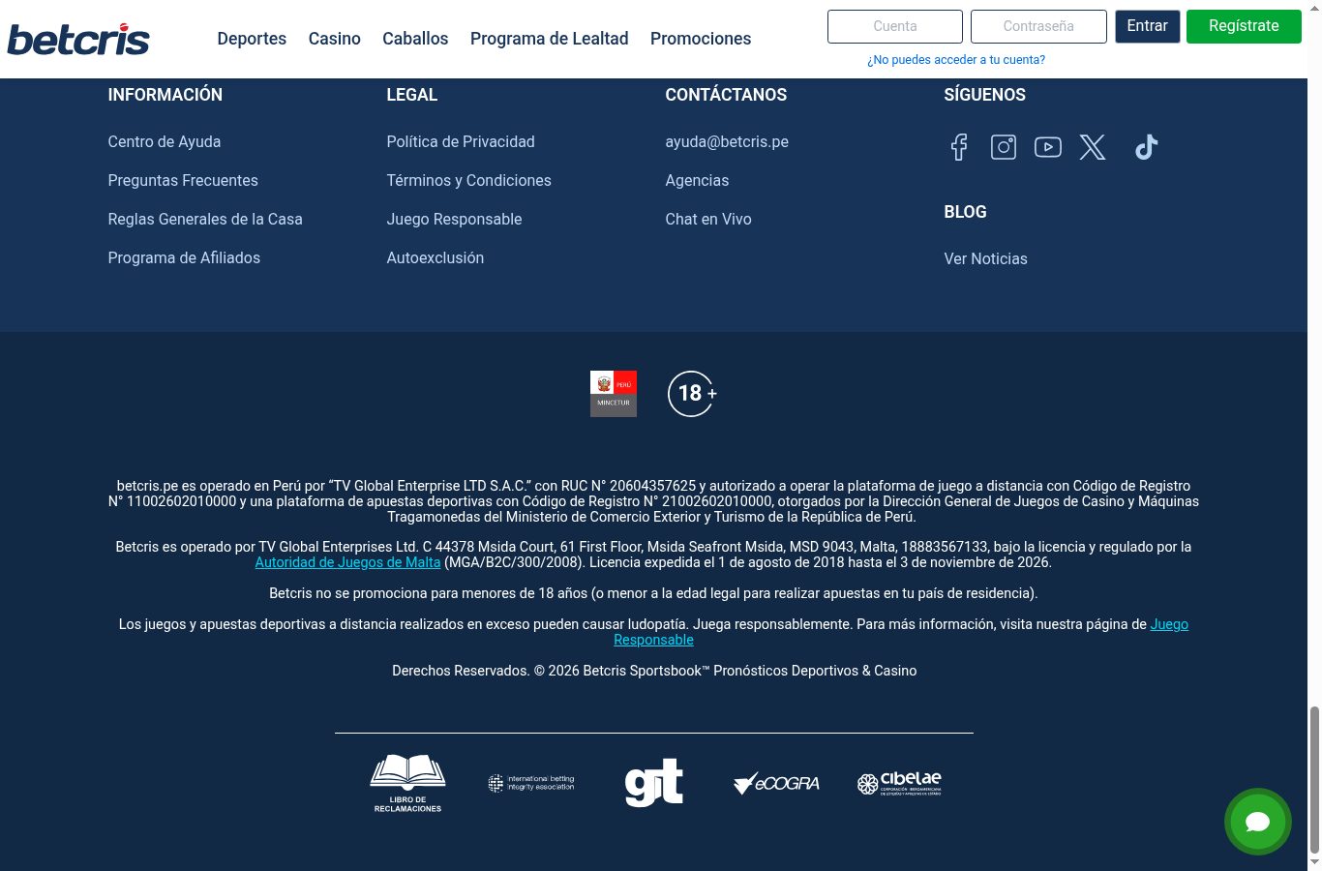Focus the Cuenta input field
This screenshot has width=1322, height=871.
tap(895, 26)
